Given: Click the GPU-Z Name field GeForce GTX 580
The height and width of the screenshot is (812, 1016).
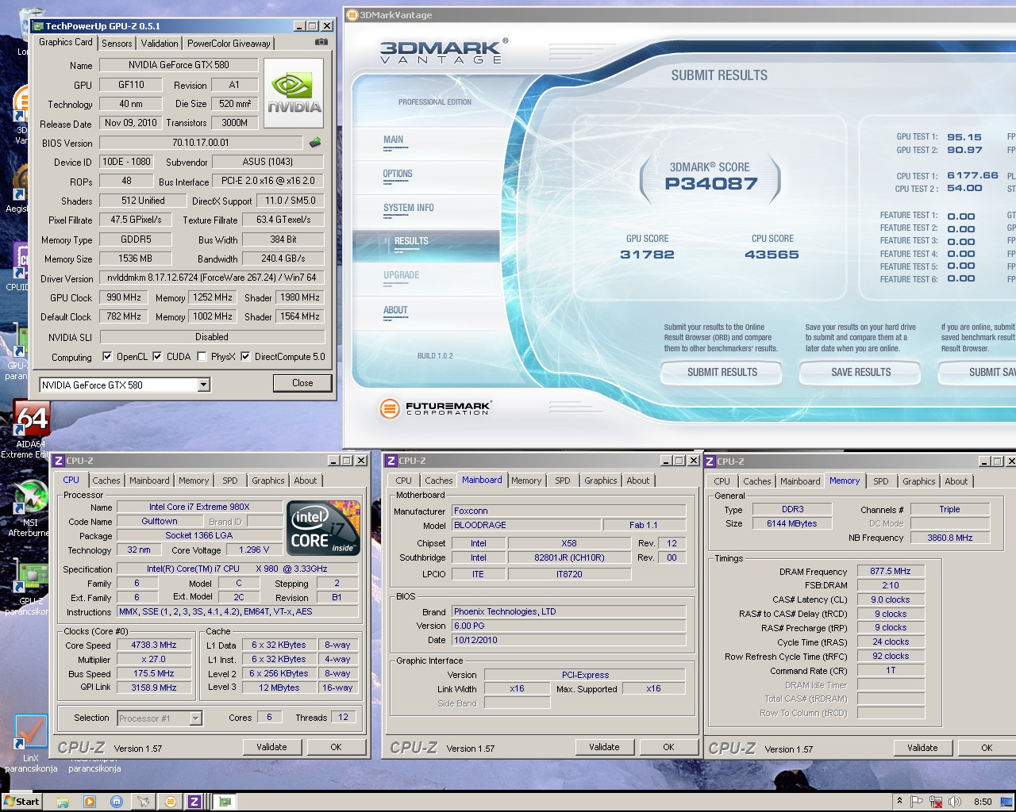Looking at the screenshot, I should point(179,65).
